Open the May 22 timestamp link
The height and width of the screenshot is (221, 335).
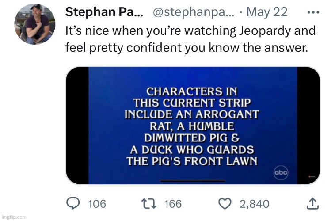[x=267, y=12]
